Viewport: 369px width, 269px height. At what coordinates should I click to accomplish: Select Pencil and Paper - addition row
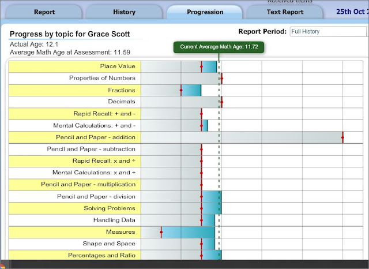click(186, 137)
